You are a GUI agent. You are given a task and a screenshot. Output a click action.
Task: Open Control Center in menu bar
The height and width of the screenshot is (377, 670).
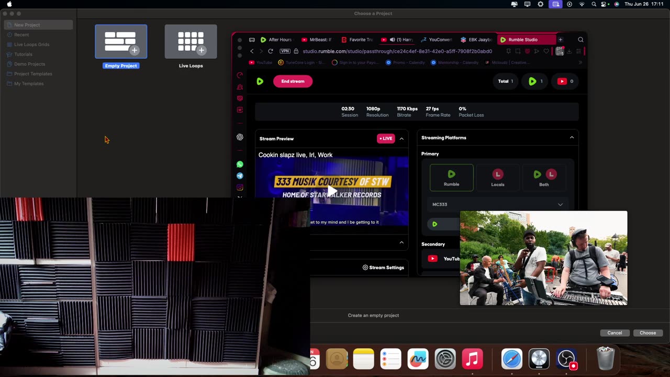click(x=605, y=4)
